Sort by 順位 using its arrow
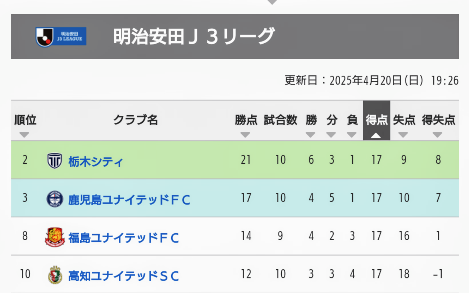469x293 pixels. click(x=24, y=135)
